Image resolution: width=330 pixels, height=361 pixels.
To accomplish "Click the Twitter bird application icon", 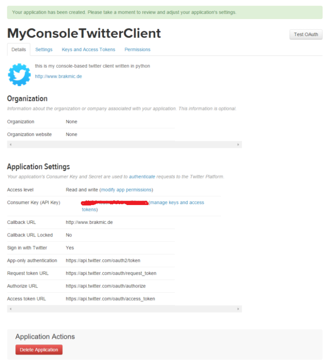I will coord(19,74).
